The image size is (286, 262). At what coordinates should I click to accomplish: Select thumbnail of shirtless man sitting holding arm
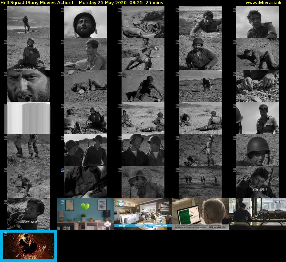[x=143, y=54]
